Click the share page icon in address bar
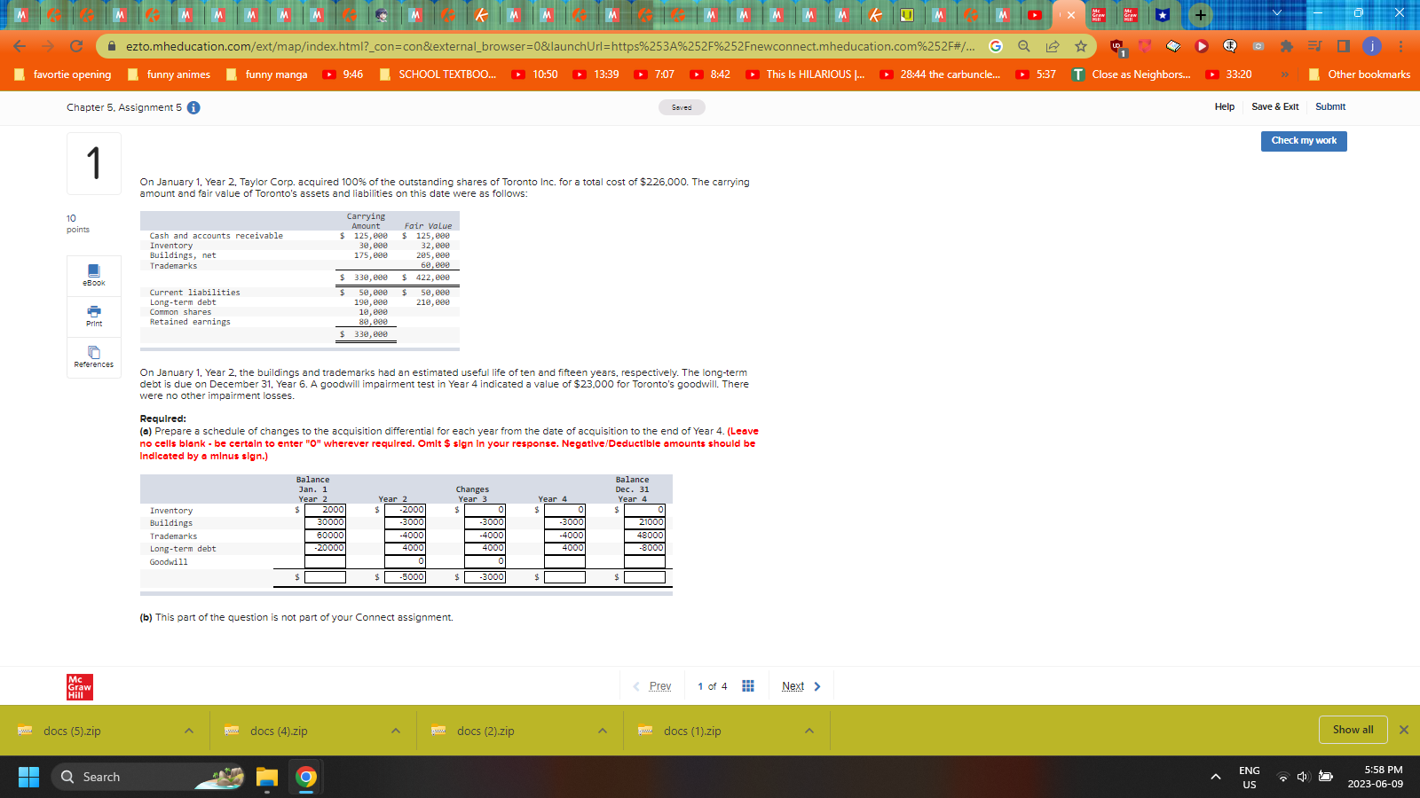Screen dimensions: 1420x798 (1053, 46)
